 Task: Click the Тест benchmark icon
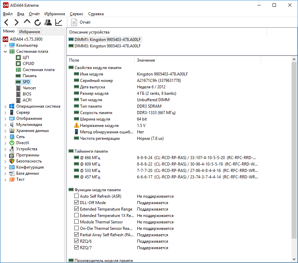click(12, 179)
